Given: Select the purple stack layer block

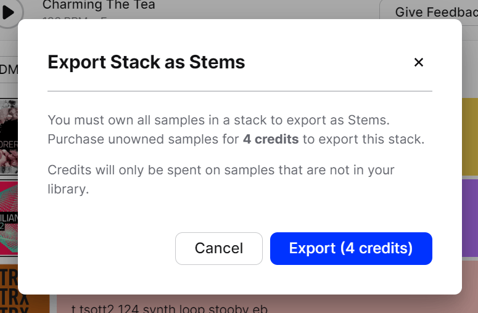Looking at the screenshot, I should (470, 218).
